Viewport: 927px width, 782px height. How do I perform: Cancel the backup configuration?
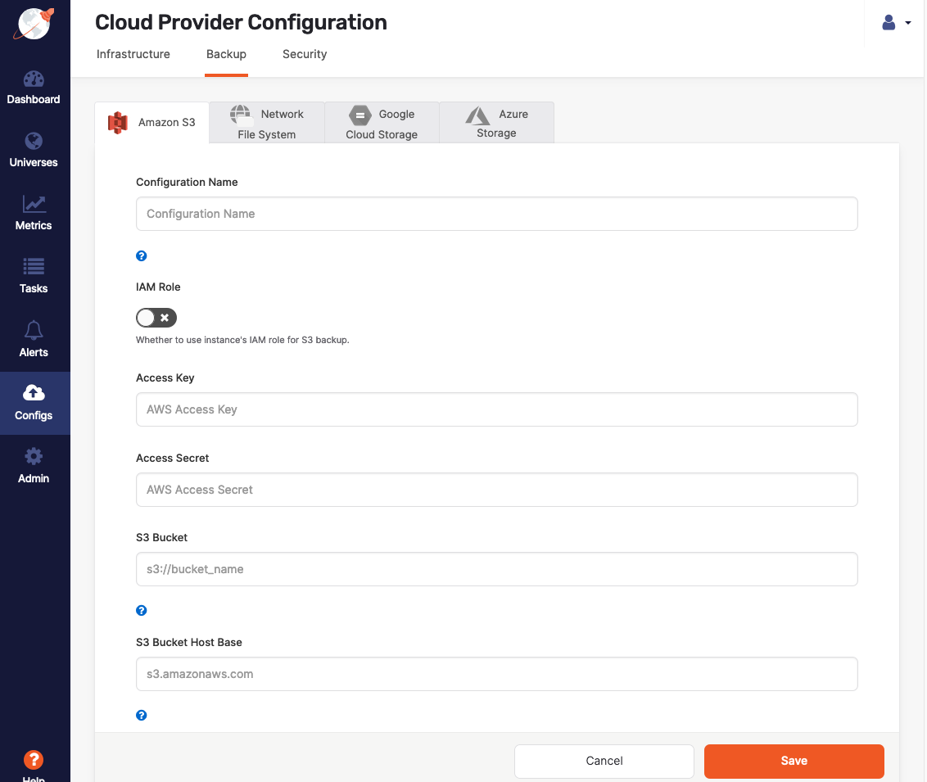tap(604, 761)
